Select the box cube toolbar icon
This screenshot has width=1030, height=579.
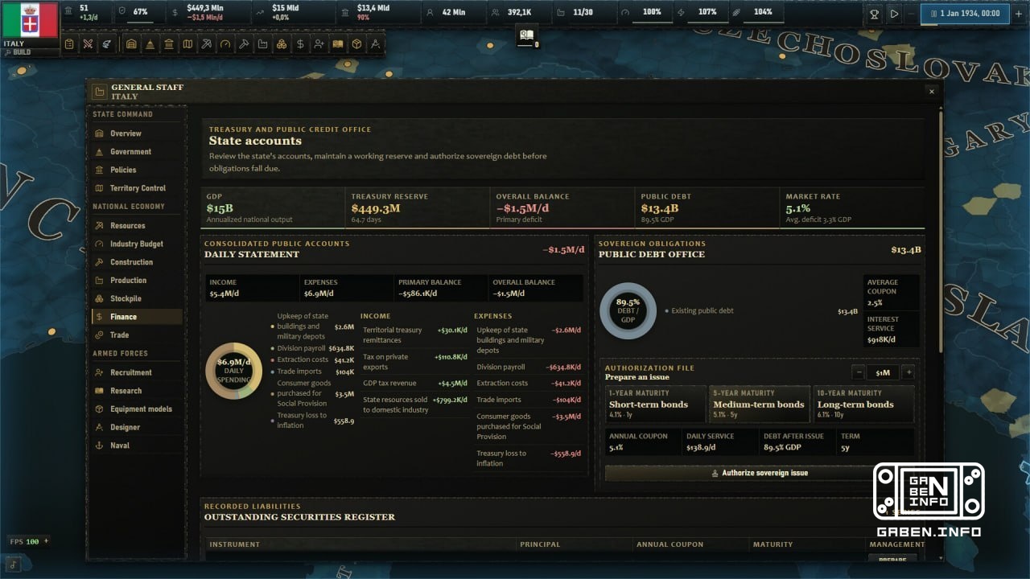click(356, 44)
